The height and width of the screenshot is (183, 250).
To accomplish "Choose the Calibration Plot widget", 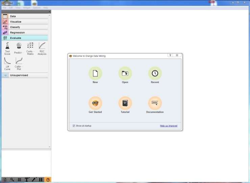I will click(x=19, y=64).
